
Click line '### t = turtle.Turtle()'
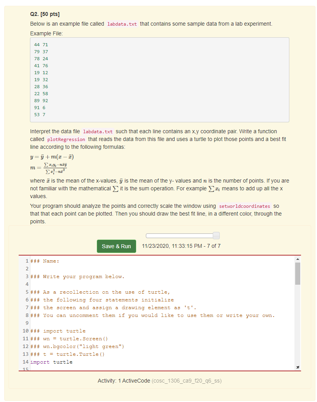click(x=68, y=354)
